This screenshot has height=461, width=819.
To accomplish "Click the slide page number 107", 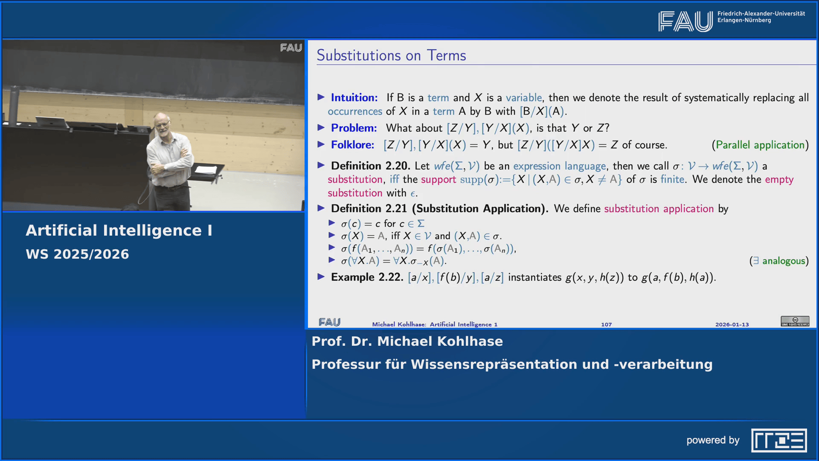I will click(607, 324).
